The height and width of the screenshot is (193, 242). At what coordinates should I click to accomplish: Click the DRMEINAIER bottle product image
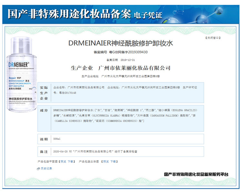(21, 75)
